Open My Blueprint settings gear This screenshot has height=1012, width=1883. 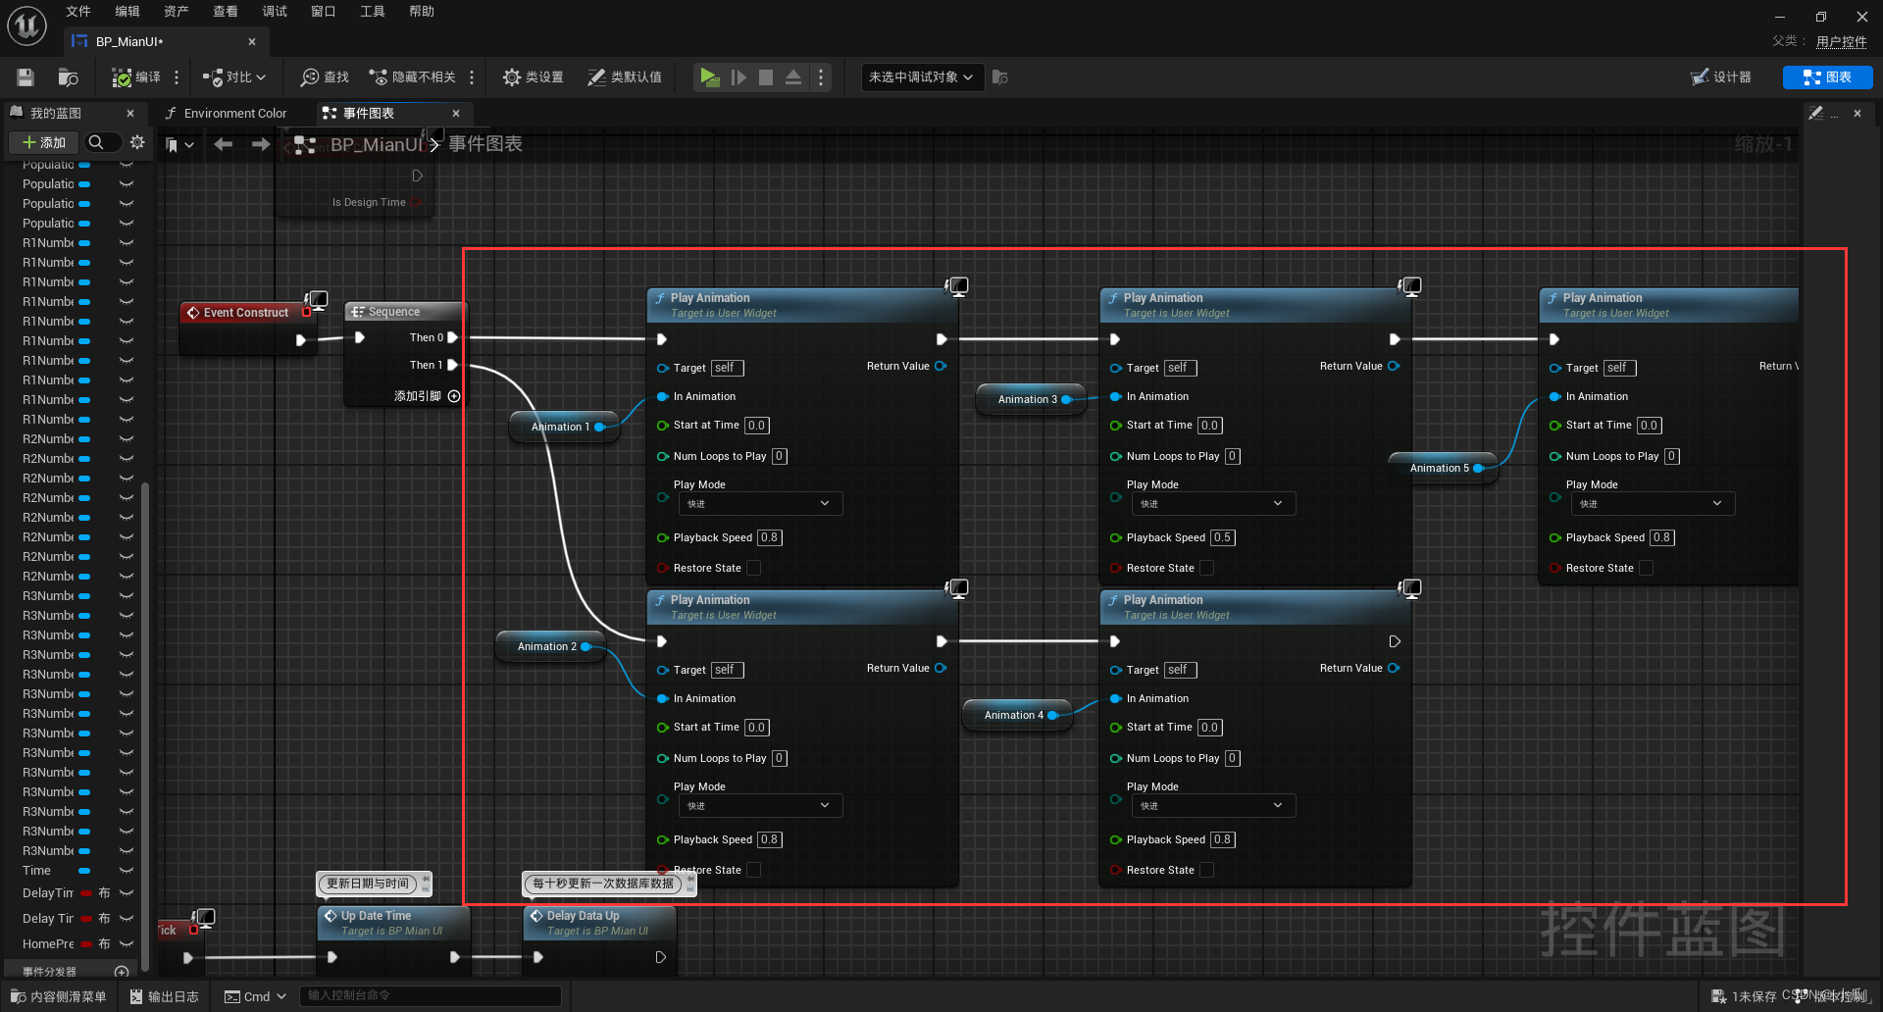[x=137, y=142]
